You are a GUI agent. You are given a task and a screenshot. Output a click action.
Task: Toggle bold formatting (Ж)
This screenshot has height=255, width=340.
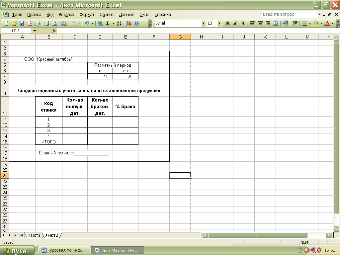tap(228, 23)
